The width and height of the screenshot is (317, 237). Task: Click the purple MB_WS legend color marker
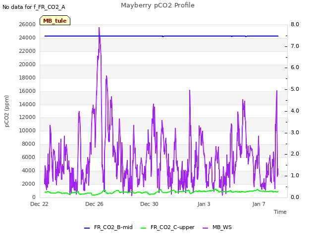[x=205, y=228]
